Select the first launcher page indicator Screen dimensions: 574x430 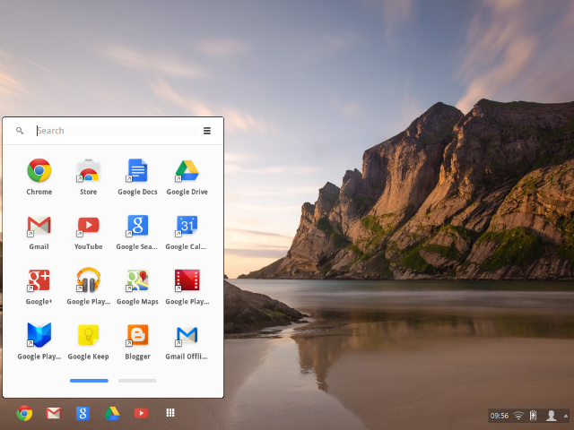pos(89,381)
